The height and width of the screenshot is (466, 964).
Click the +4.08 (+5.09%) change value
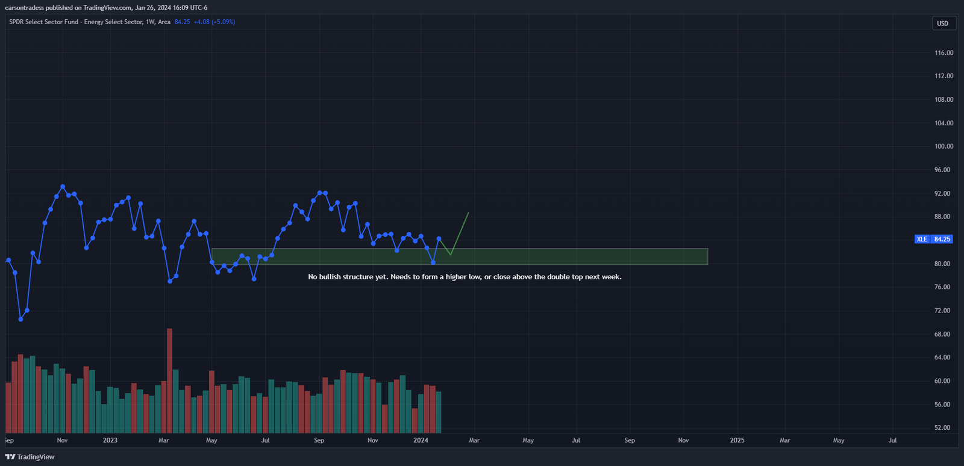(x=214, y=22)
